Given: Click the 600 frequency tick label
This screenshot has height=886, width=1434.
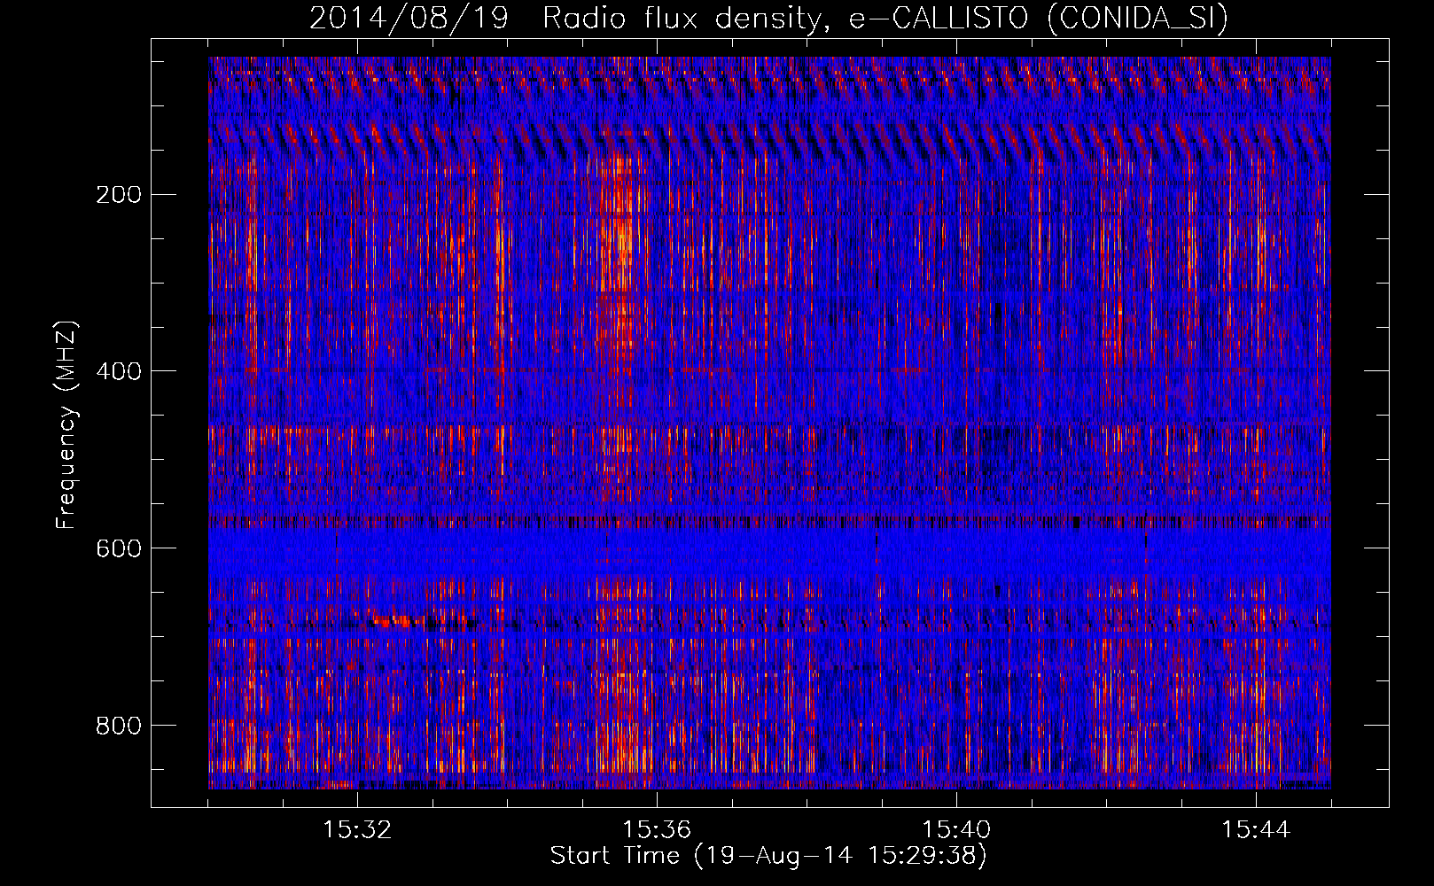Looking at the screenshot, I should pyautogui.click(x=118, y=548).
